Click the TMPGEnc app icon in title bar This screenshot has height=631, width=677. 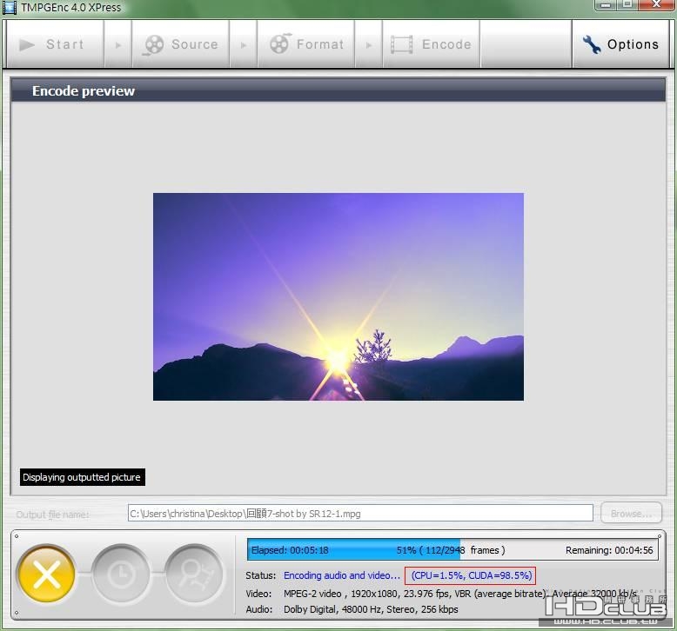click(x=9, y=7)
